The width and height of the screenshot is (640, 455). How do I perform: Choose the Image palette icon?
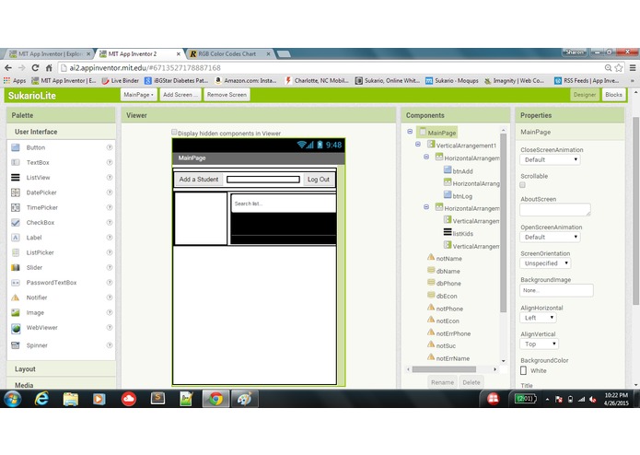tap(16, 312)
